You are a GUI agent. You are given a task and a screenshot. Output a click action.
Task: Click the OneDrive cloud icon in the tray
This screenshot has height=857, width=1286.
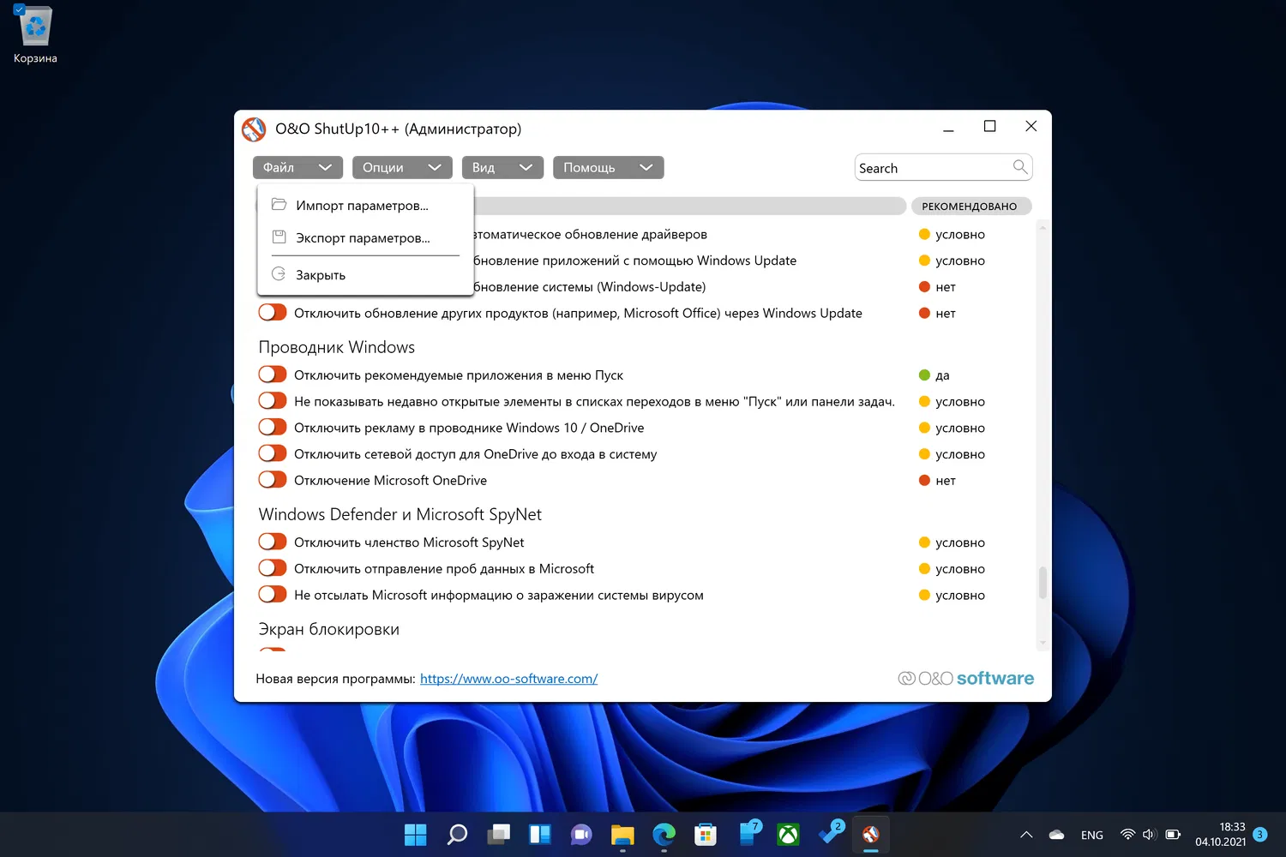pos(1057,835)
